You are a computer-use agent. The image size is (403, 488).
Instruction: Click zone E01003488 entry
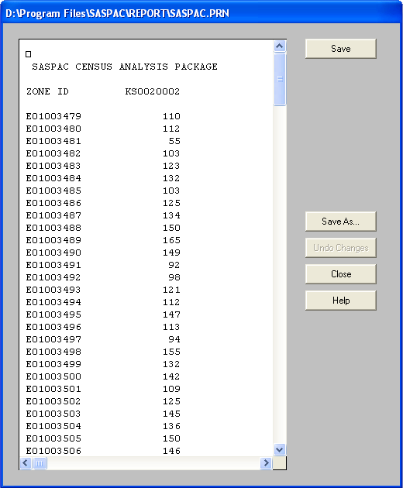[53, 228]
